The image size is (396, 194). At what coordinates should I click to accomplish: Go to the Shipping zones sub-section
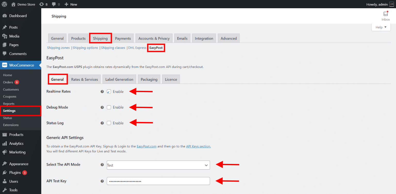pyautogui.click(x=58, y=48)
